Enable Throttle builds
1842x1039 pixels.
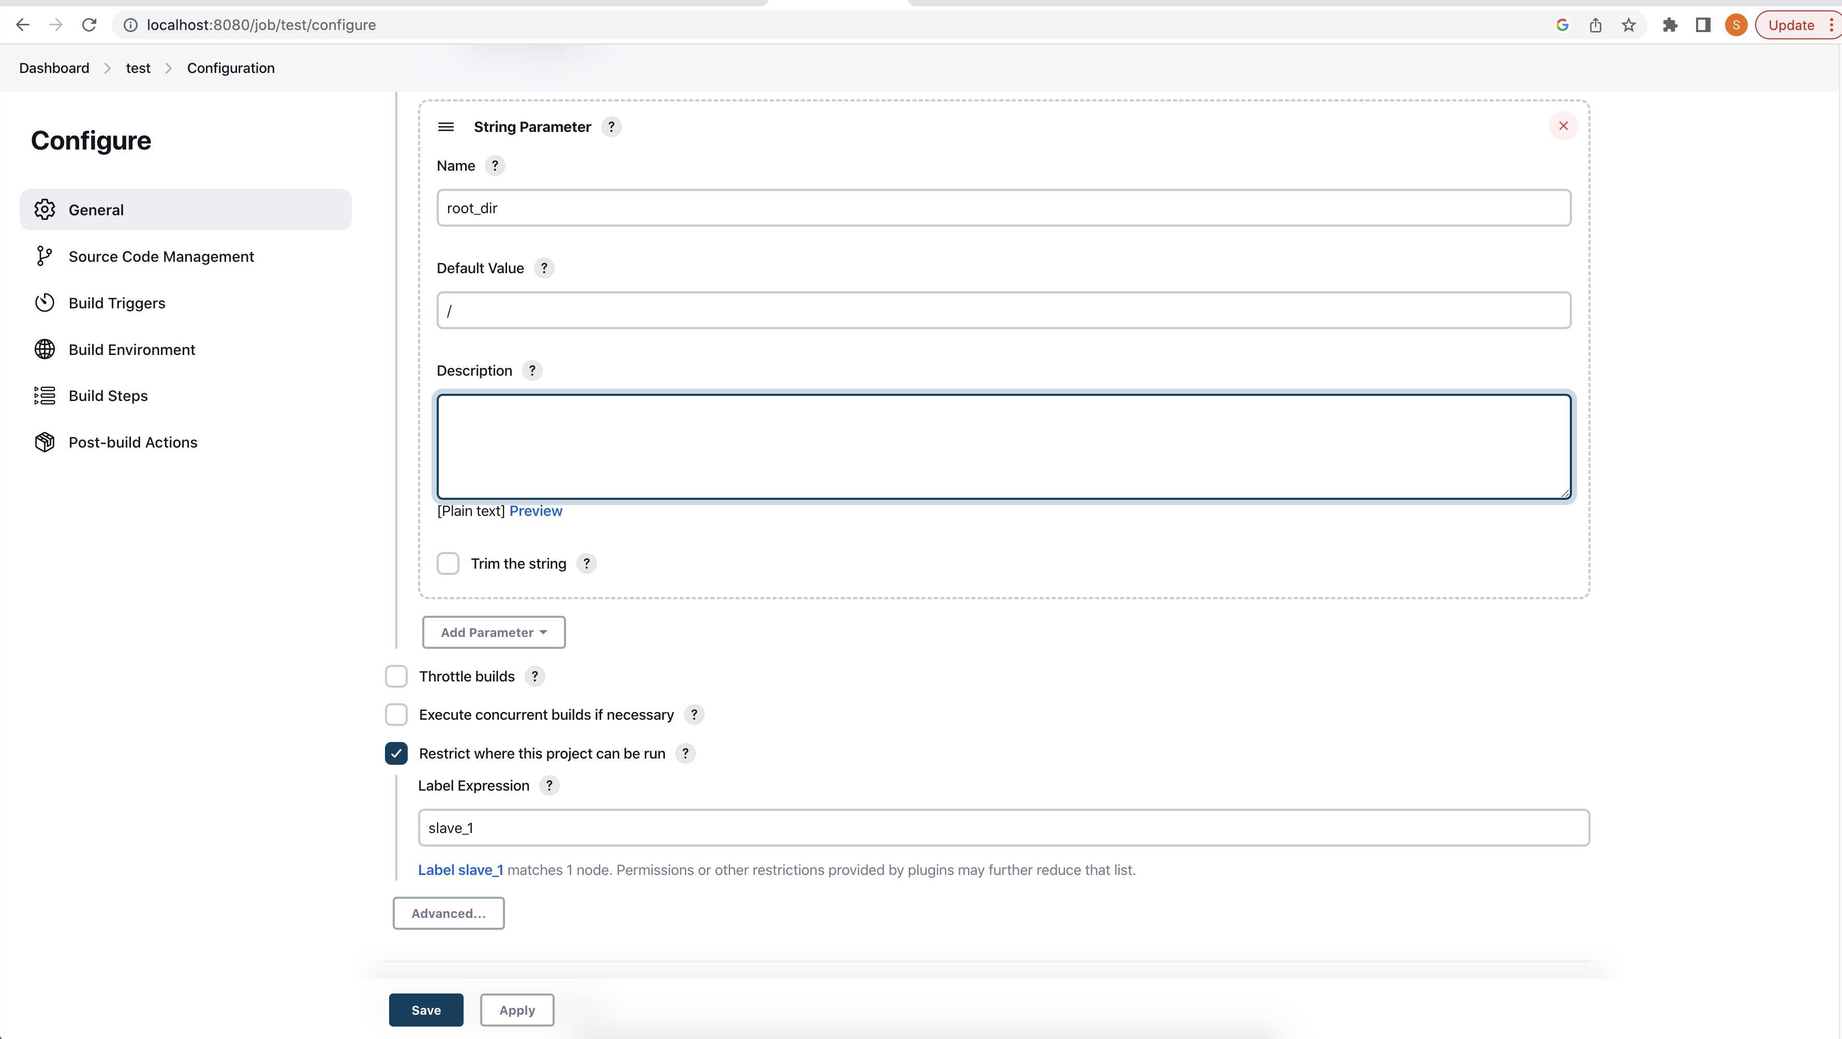pos(396,676)
